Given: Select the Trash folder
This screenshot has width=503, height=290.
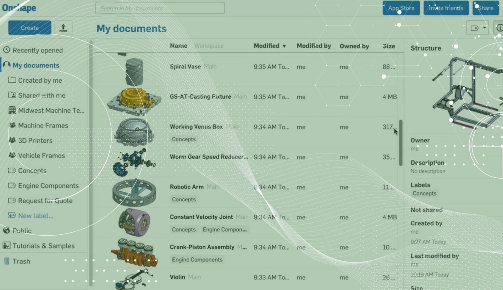Looking at the screenshot, I should pyautogui.click(x=21, y=261).
